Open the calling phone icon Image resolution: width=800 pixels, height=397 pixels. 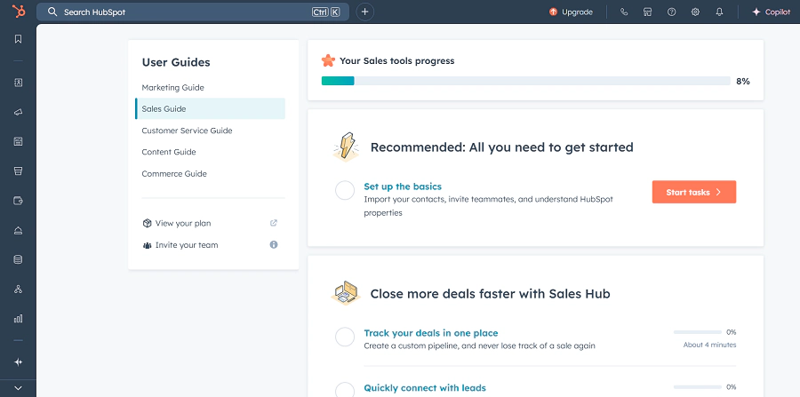click(x=623, y=12)
